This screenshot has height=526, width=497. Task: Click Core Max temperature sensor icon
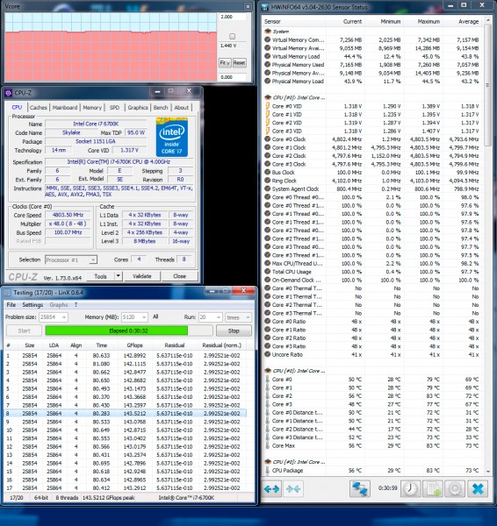(x=268, y=445)
